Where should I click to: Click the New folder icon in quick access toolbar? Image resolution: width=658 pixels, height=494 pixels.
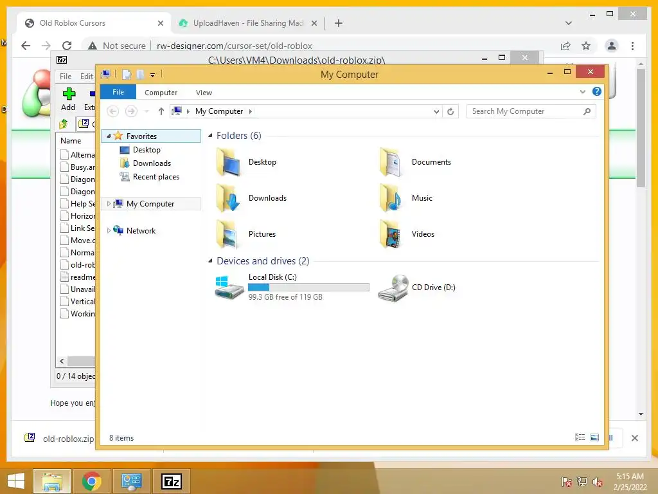[x=140, y=75]
